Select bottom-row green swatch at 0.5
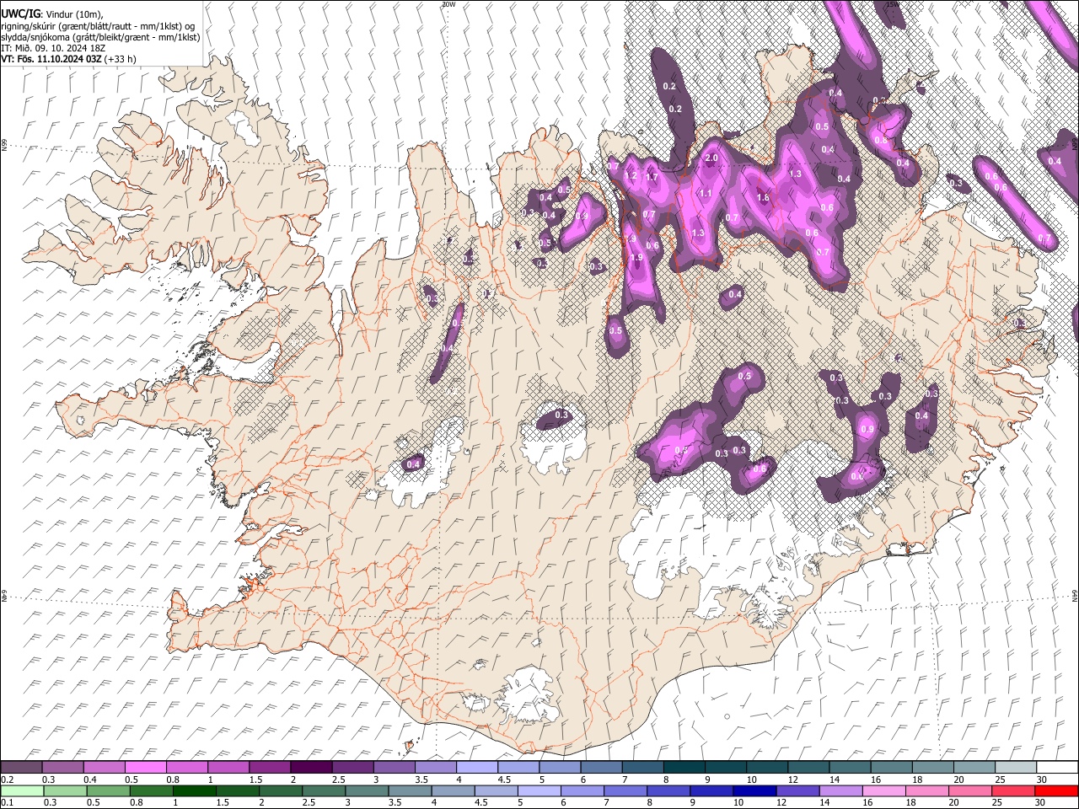 108,790
